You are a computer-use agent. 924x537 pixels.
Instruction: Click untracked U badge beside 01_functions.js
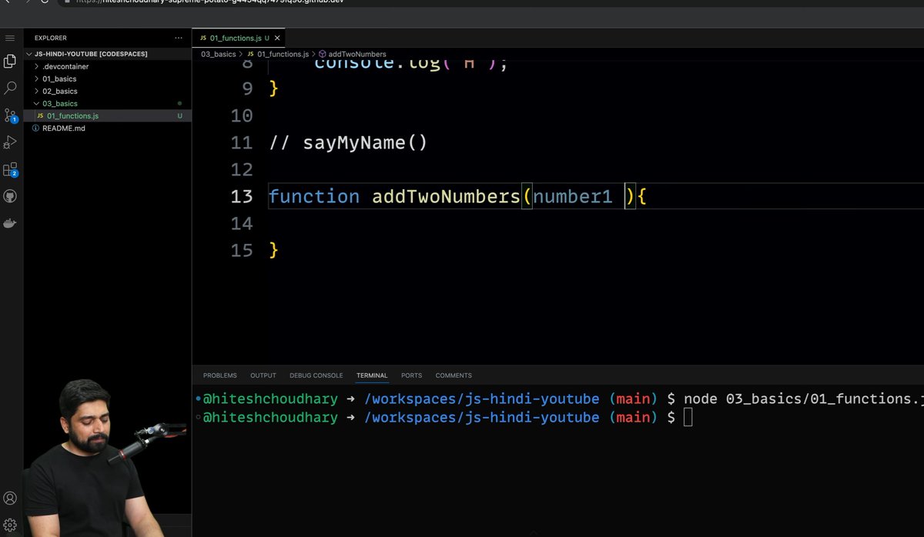179,115
